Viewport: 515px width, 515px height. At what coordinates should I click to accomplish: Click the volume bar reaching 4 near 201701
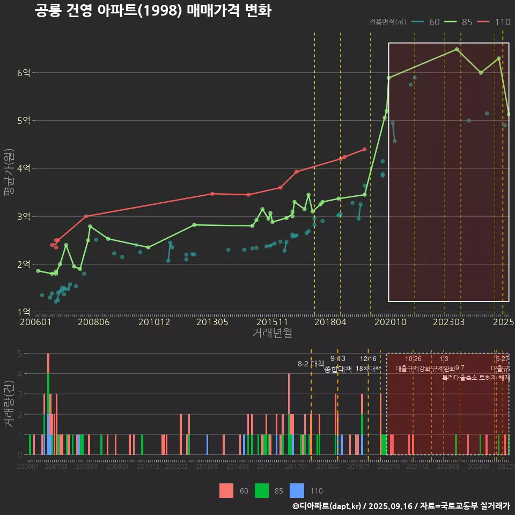click(x=289, y=414)
